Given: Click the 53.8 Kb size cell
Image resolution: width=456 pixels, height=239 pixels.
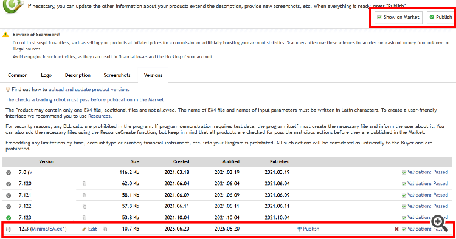Looking at the screenshot, I should [x=131, y=218].
